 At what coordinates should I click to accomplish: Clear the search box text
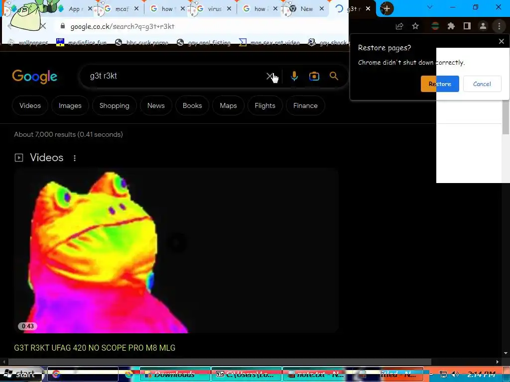tap(269, 76)
